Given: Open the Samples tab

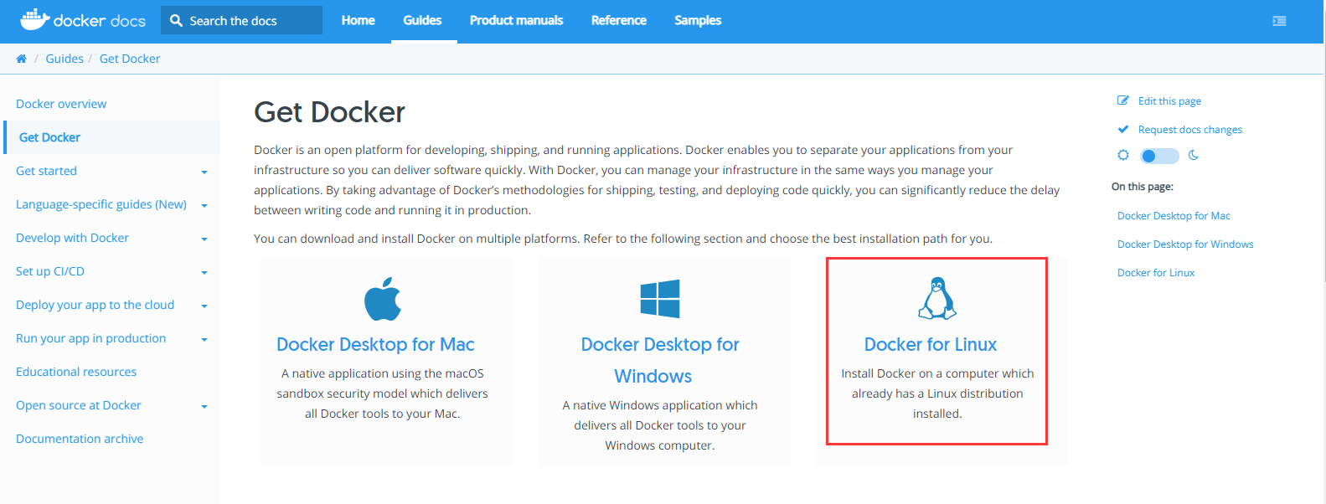Looking at the screenshot, I should tap(698, 20).
